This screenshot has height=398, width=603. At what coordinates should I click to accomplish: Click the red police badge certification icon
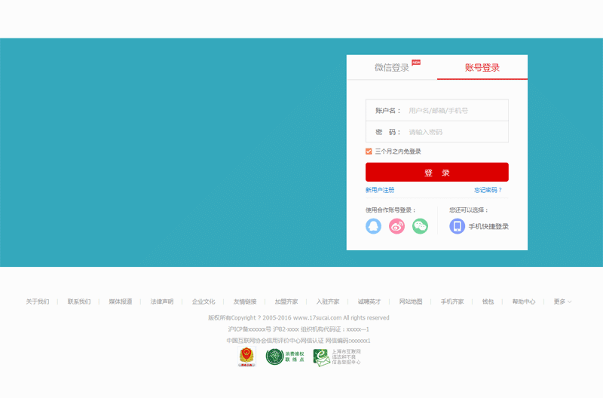point(246,357)
